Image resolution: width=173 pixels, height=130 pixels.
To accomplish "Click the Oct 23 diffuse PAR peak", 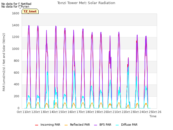I will [128, 67].
